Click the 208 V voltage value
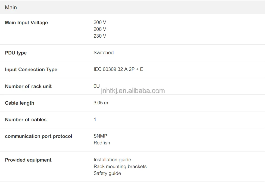Image resolution: width=265 pixels, height=182 pixels. point(100,29)
